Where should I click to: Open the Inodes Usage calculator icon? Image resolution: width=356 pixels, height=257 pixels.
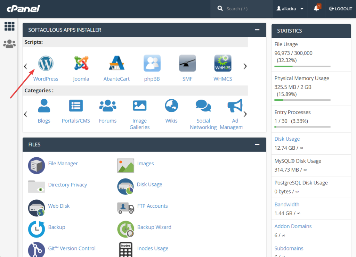126,250
